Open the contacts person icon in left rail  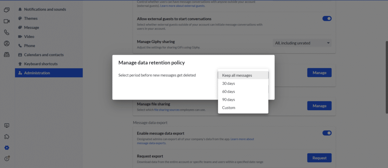pos(6,43)
